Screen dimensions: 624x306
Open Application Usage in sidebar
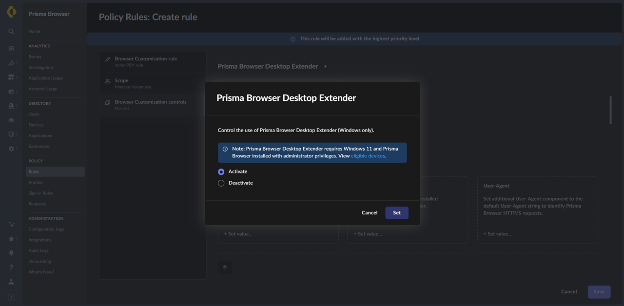pos(45,78)
